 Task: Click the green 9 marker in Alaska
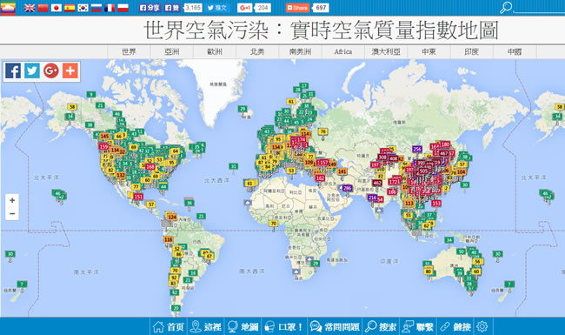coord(91,95)
